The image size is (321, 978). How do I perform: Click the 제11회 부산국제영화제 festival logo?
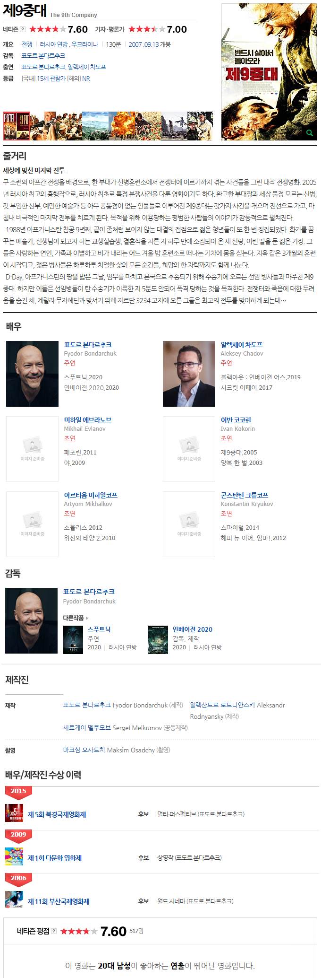pos(14,900)
